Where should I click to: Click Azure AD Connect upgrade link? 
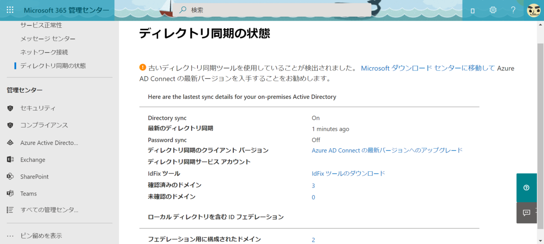click(387, 150)
